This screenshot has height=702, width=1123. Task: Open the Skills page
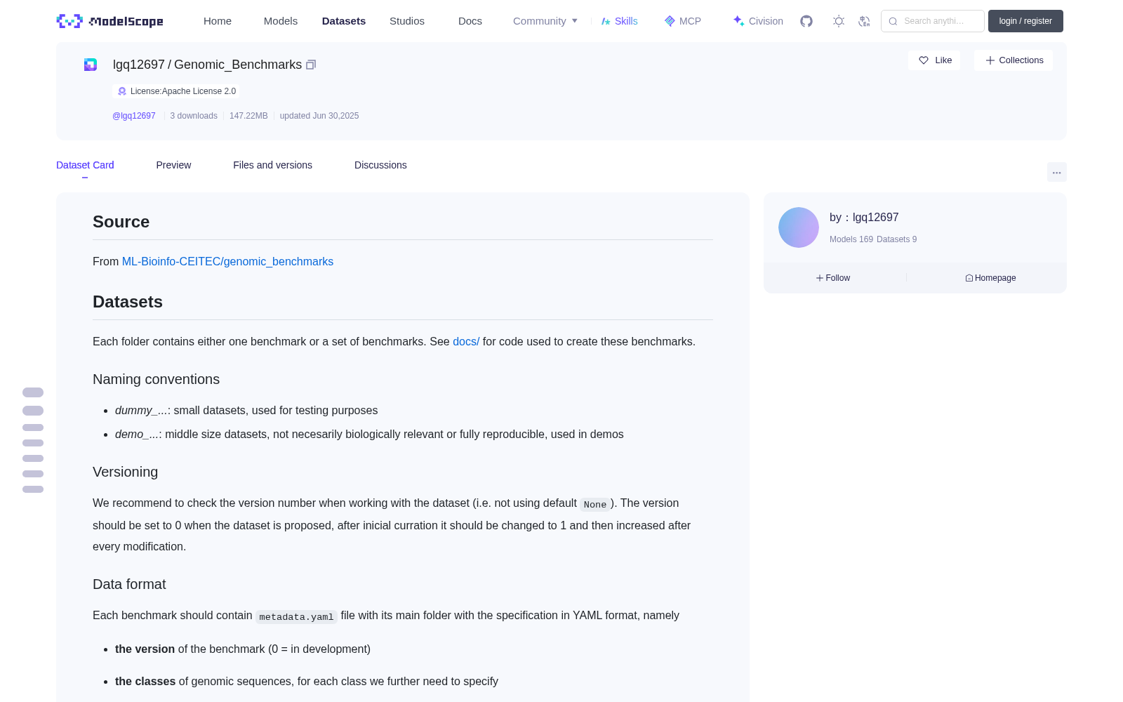(x=619, y=21)
